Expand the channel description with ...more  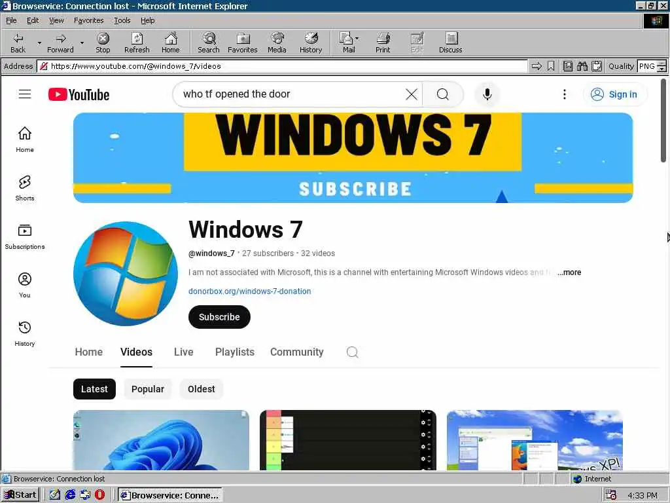click(x=569, y=272)
